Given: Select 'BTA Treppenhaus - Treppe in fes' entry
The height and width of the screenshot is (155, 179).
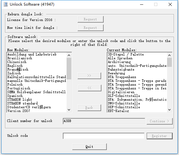Looking at the screenshot, I should click(137, 88).
